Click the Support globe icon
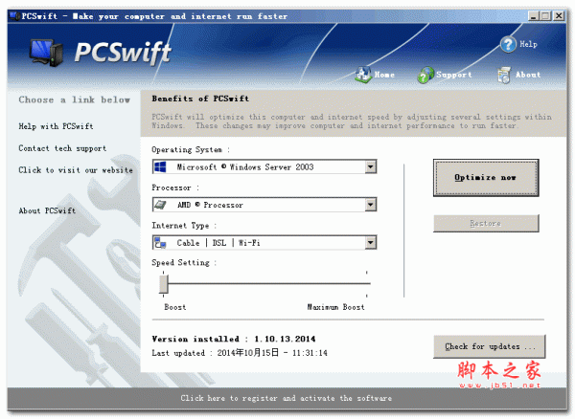This screenshot has width=575, height=419. click(425, 75)
